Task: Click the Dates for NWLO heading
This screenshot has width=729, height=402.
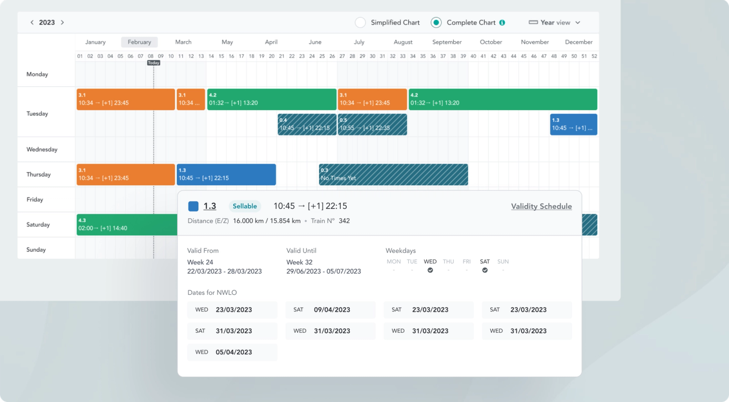Action: tap(212, 292)
